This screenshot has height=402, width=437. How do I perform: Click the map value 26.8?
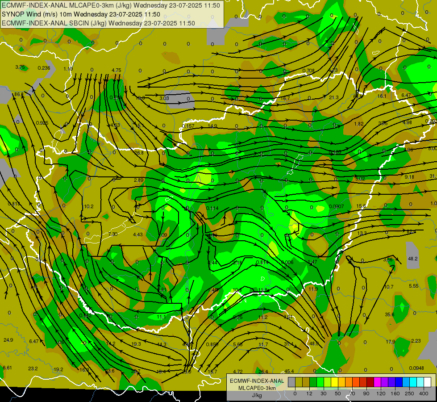click(x=139, y=153)
